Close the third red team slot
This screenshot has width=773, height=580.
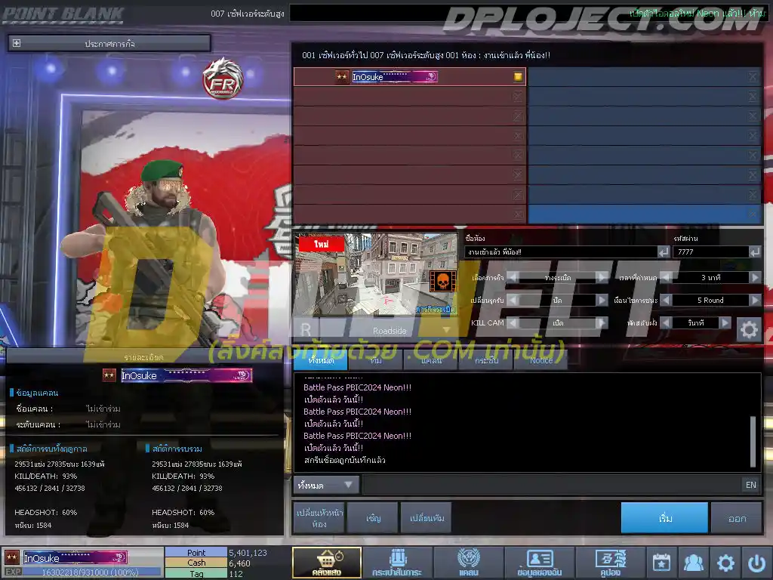[x=518, y=116]
